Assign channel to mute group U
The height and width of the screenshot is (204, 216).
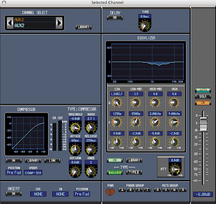158,190
